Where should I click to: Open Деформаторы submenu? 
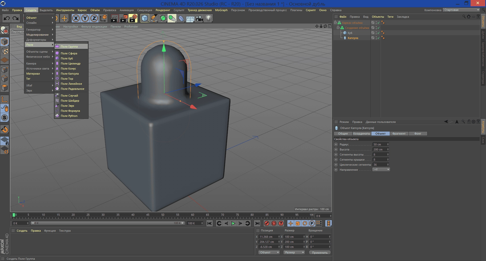tap(39, 40)
